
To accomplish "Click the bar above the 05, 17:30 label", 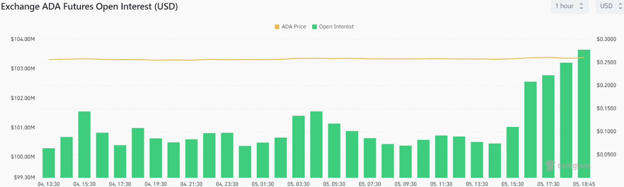I will click(x=548, y=126).
